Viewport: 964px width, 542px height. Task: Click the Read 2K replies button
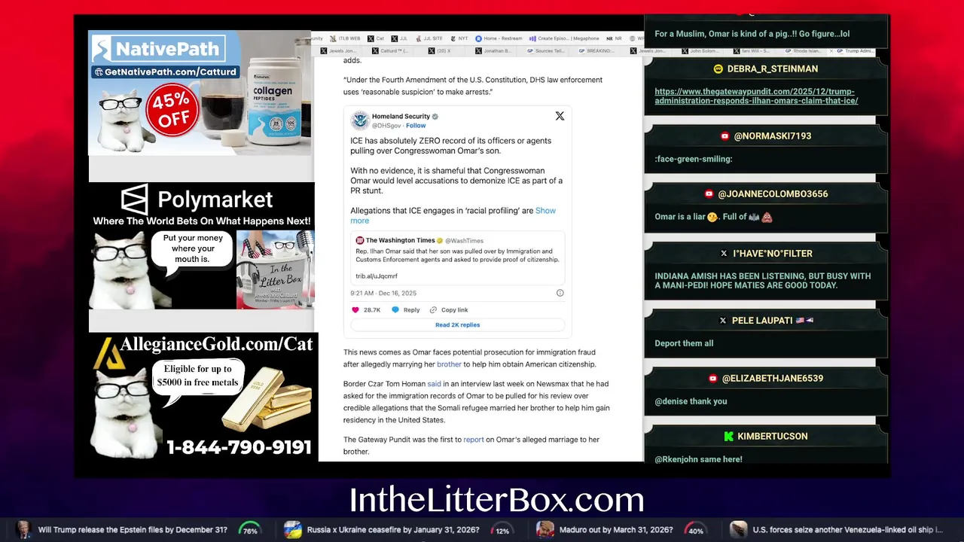[x=457, y=324]
